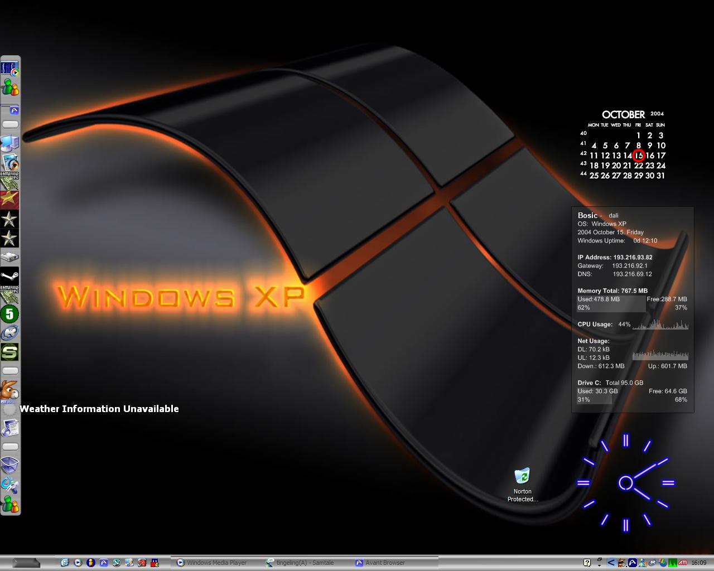Select circled date 15 in the calendar
The image size is (714, 571).
click(x=639, y=156)
